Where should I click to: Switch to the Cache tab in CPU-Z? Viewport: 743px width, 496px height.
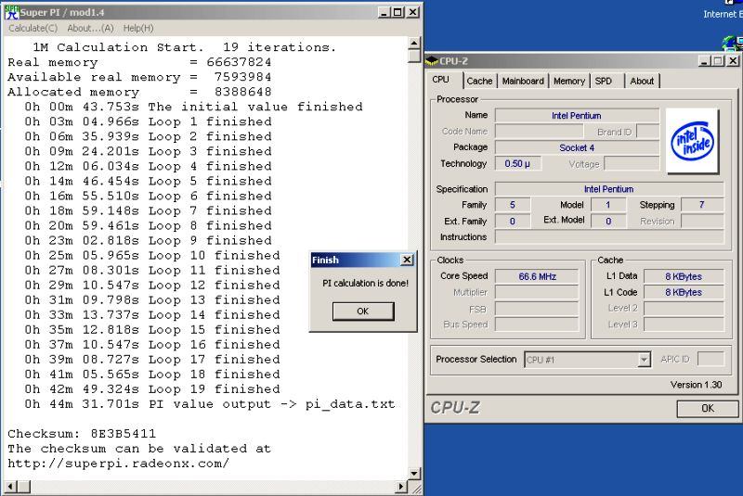[479, 81]
